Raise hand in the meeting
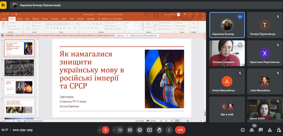This screenshot has width=283, height=136. tap(159, 130)
